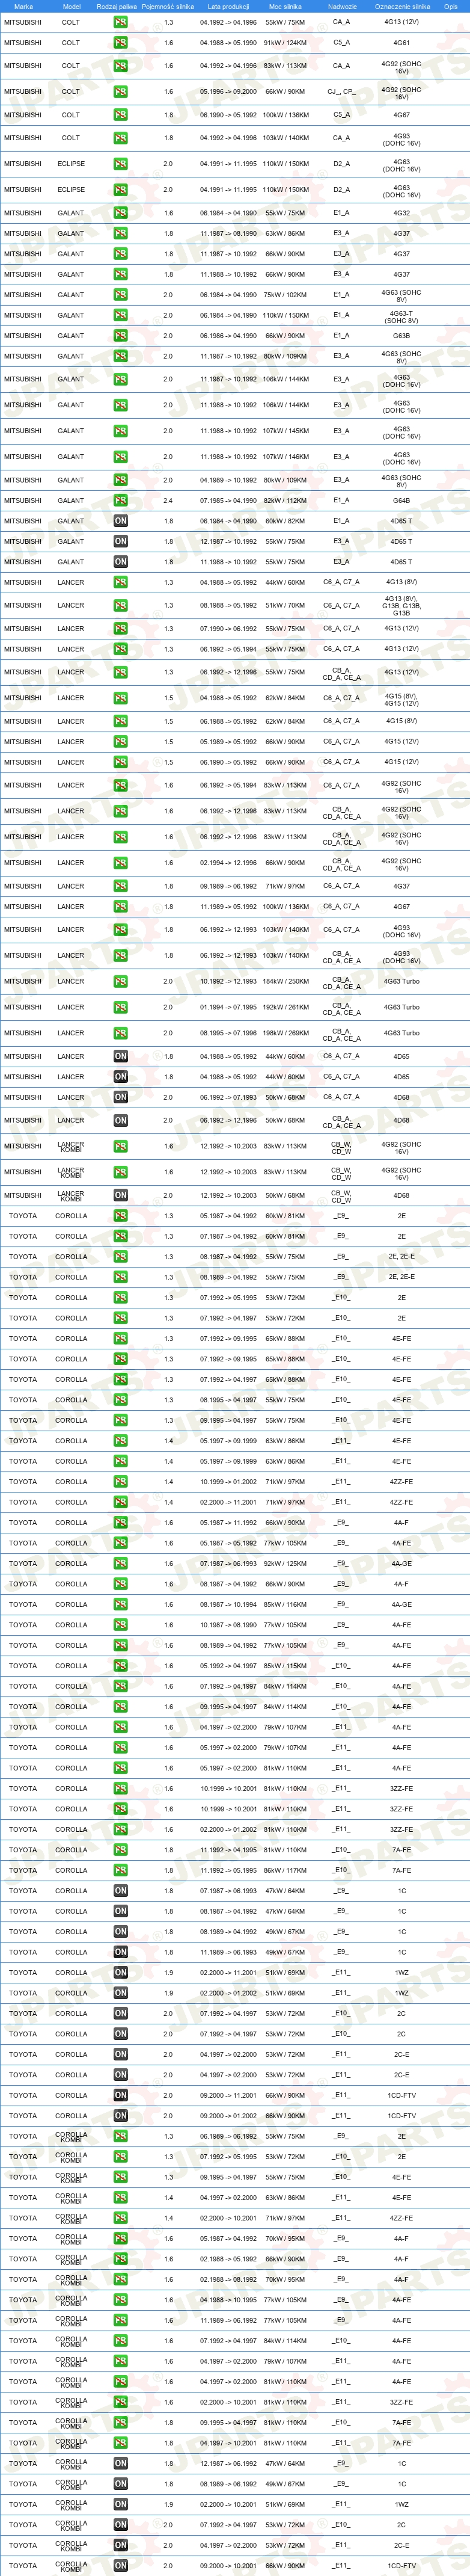
Task: Click petrol icon for Lancer 198kW / 269KM Turbo
Action: point(120,1033)
